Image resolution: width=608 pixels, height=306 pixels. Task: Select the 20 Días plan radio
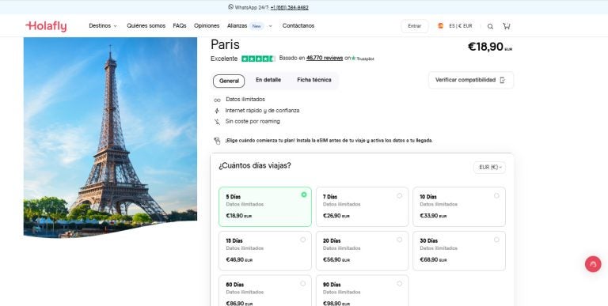(x=399, y=240)
